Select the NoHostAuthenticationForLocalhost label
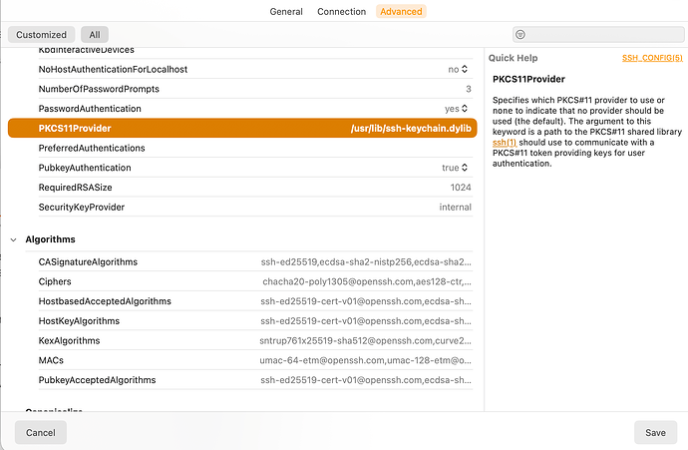The width and height of the screenshot is (688, 450). coord(113,69)
